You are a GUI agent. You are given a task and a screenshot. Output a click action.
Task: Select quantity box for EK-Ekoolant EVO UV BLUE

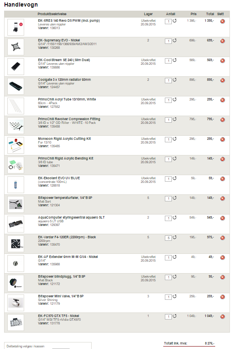pyautogui.click(x=168, y=179)
